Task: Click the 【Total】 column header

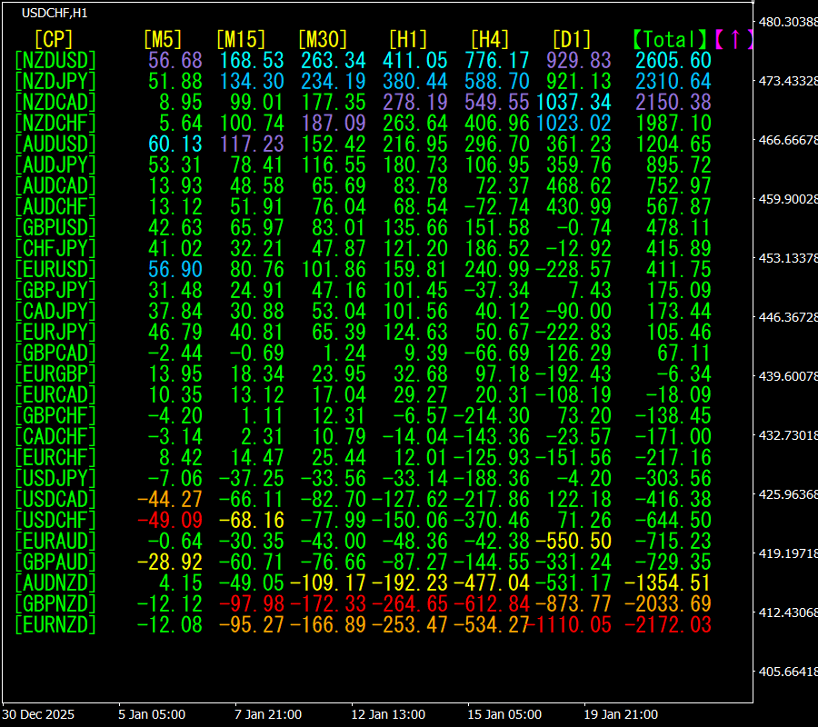Action: (x=670, y=40)
